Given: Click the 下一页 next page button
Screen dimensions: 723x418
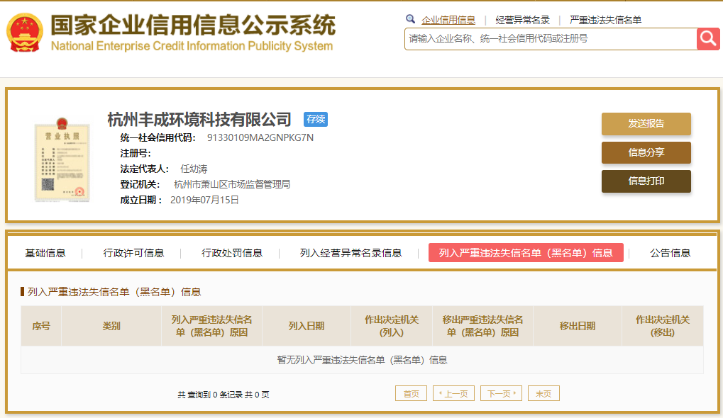Looking at the screenshot, I should tap(501, 394).
